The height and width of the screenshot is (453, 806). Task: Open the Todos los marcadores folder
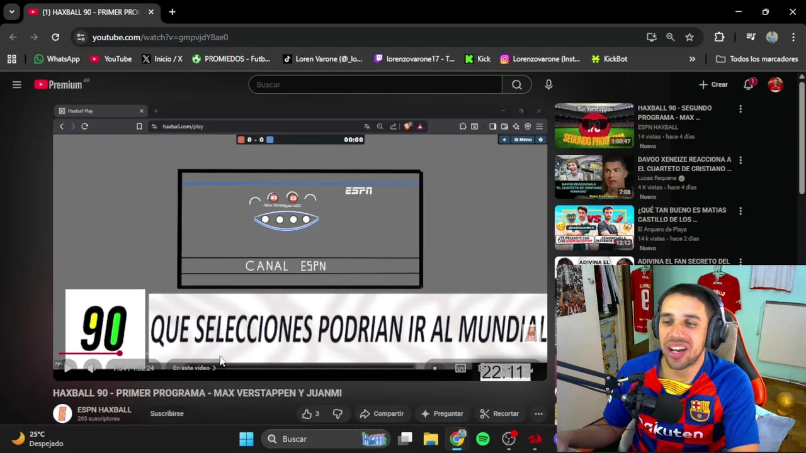click(x=757, y=59)
